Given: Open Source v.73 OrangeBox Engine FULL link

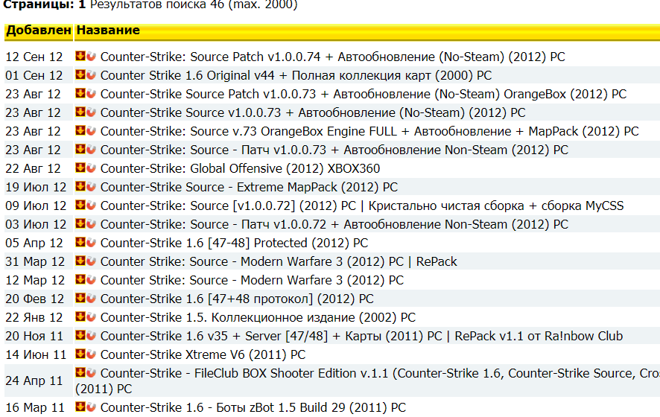Looking at the screenshot, I should click(369, 131).
